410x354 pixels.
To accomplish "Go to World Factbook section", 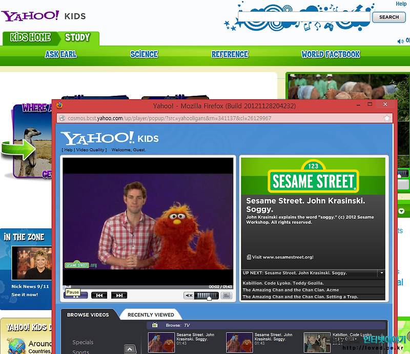I will point(331,54).
